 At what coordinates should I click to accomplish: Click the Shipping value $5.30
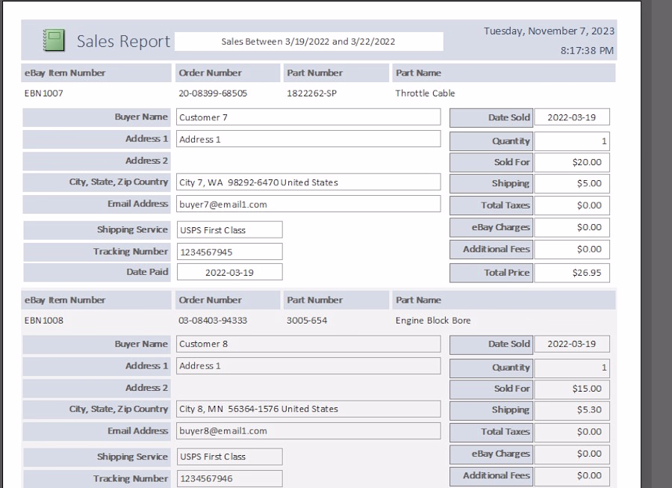coord(572,410)
